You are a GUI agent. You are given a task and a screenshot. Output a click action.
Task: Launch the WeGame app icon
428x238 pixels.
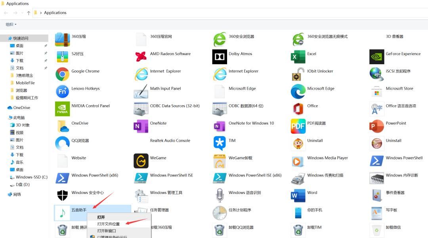tap(141, 161)
